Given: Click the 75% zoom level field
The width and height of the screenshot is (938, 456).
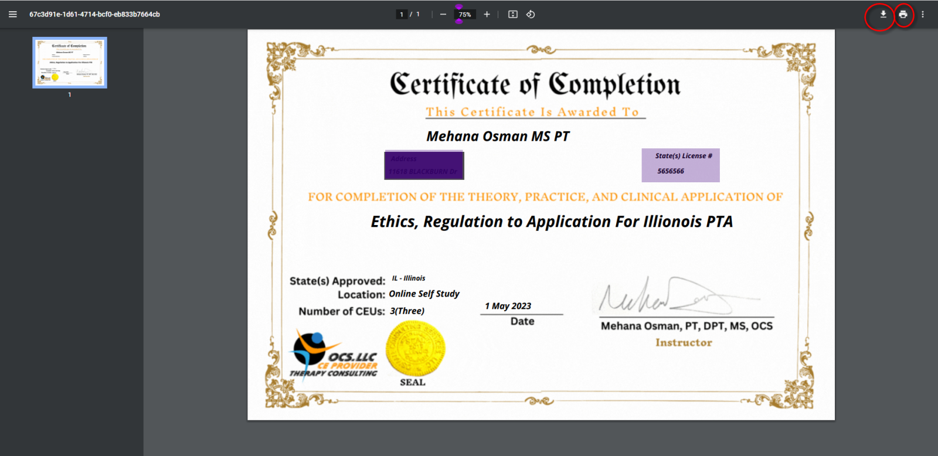Looking at the screenshot, I should click(x=465, y=15).
